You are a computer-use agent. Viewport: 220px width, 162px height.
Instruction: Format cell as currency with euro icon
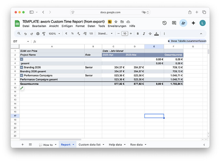(66, 33)
